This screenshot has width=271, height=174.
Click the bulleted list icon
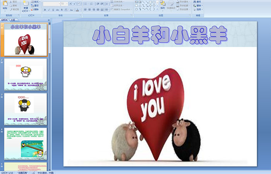coord(86,4)
